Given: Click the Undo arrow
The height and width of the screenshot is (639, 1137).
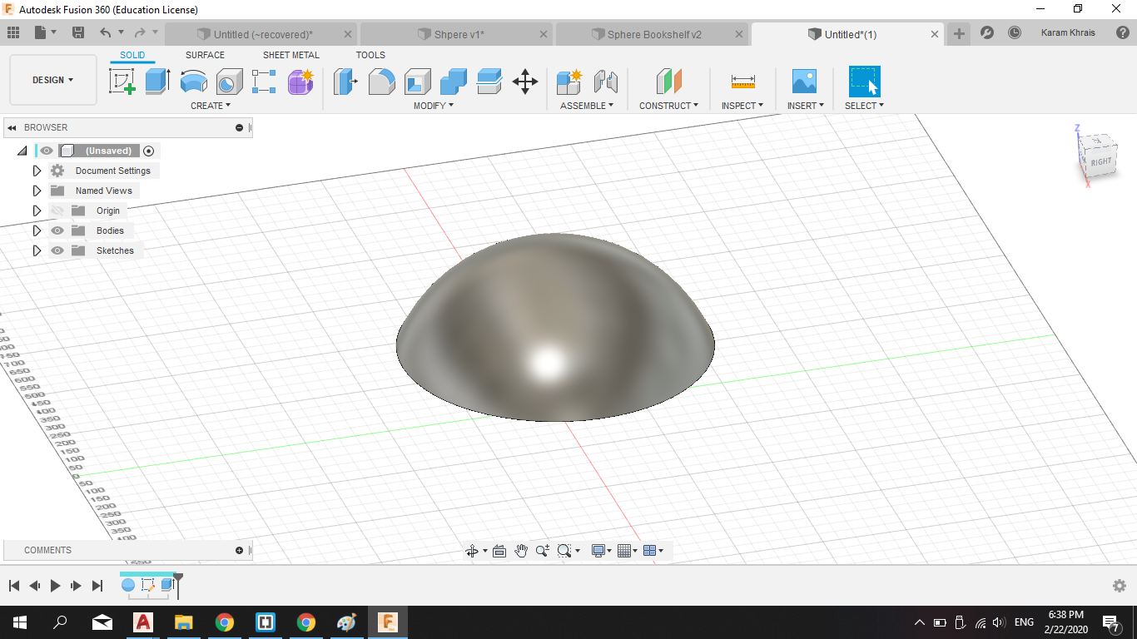Looking at the screenshot, I should 105,32.
